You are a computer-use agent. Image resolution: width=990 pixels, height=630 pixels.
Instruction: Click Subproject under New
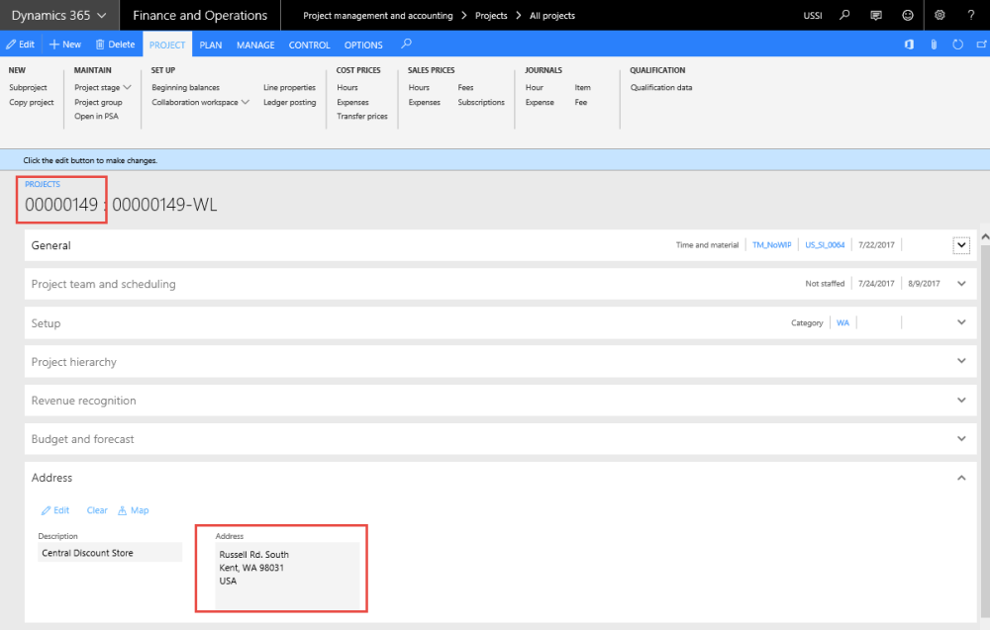pos(28,88)
